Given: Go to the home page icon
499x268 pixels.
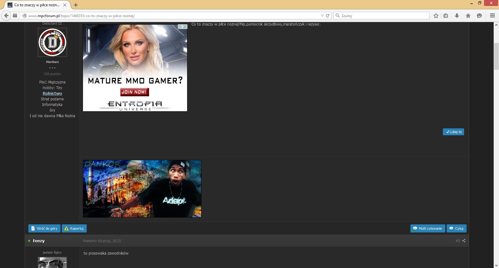Looking at the screenshot, I should click(x=468, y=16).
